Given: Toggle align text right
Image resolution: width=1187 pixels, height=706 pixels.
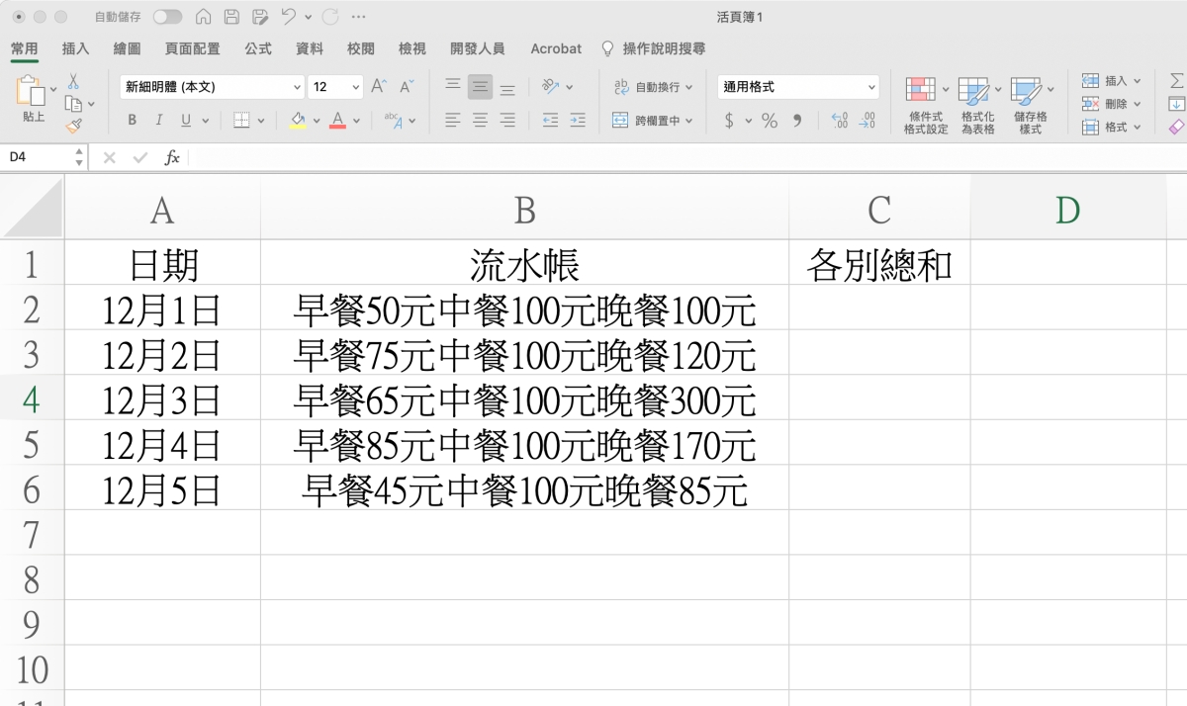Looking at the screenshot, I should (x=507, y=121).
